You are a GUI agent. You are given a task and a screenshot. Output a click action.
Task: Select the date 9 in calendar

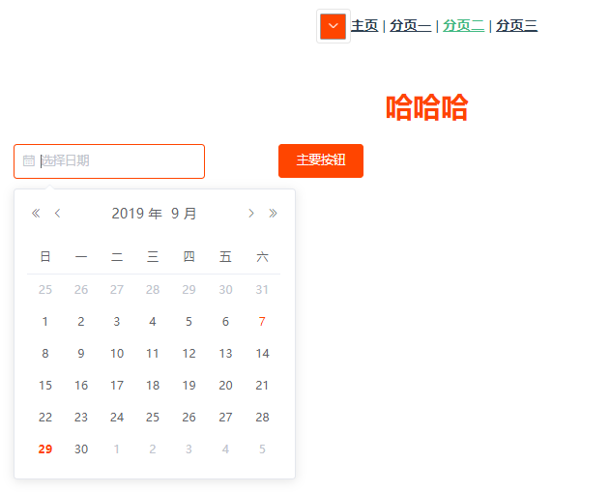point(81,354)
